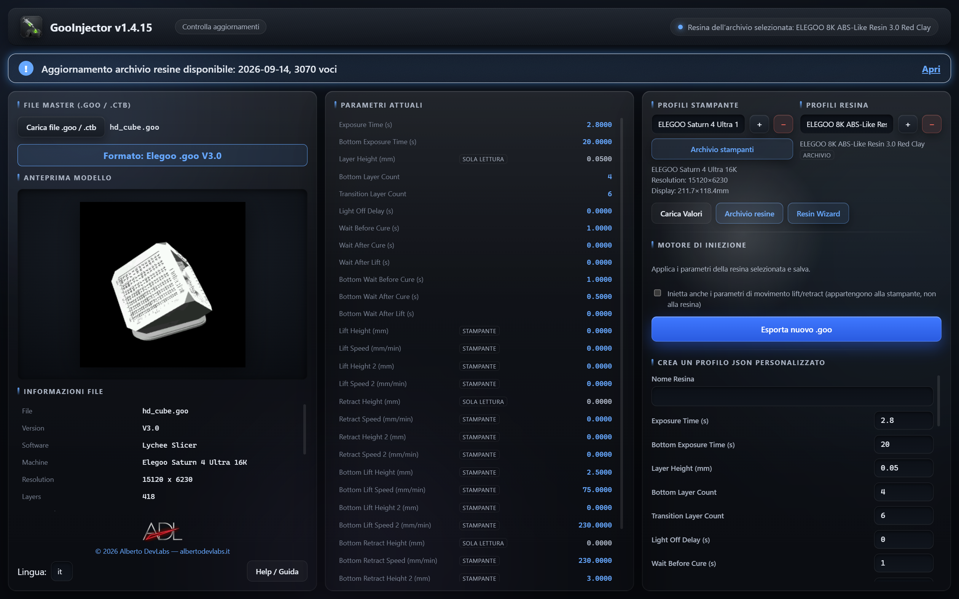The height and width of the screenshot is (599, 959).
Task: Click the ADL logo image
Action: (162, 531)
